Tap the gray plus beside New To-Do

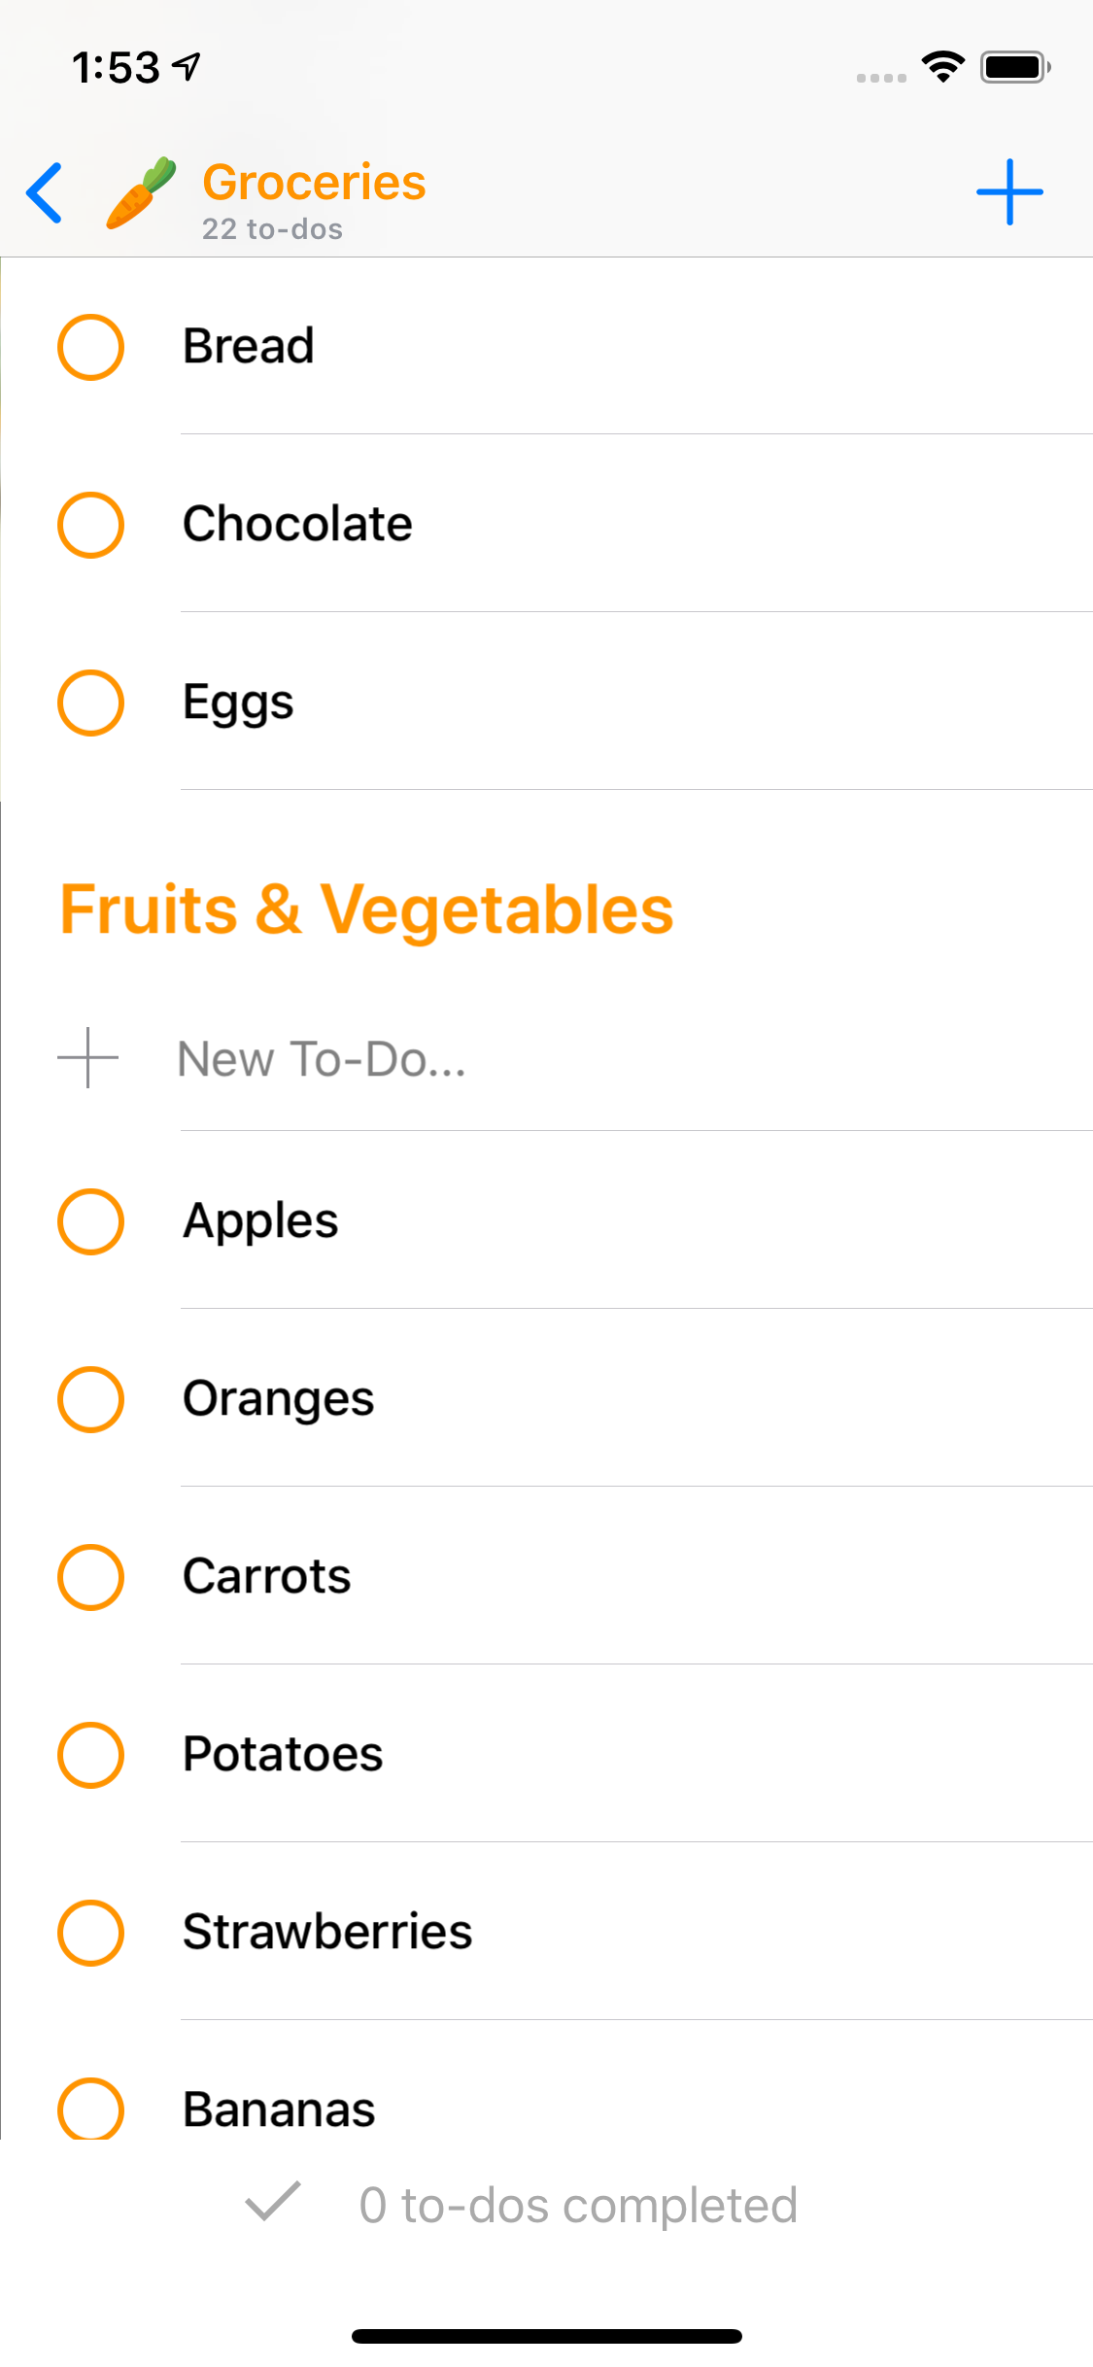(88, 1058)
